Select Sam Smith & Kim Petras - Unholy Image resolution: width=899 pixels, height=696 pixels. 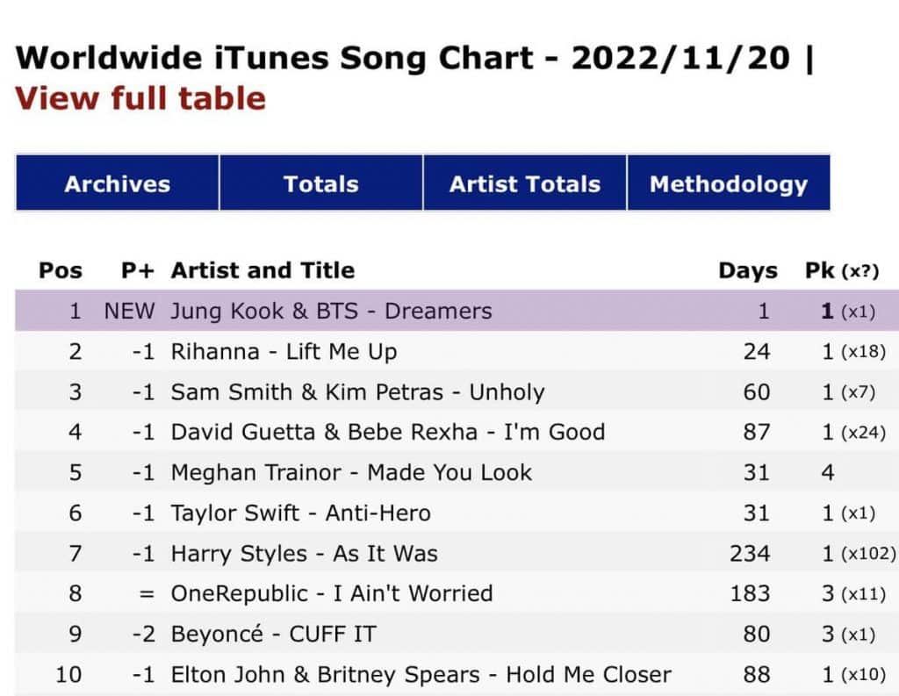pos(357,392)
